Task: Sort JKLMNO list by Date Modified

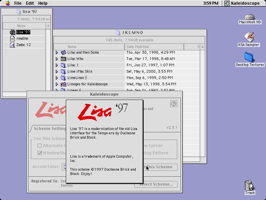Action: [x=154, y=47]
